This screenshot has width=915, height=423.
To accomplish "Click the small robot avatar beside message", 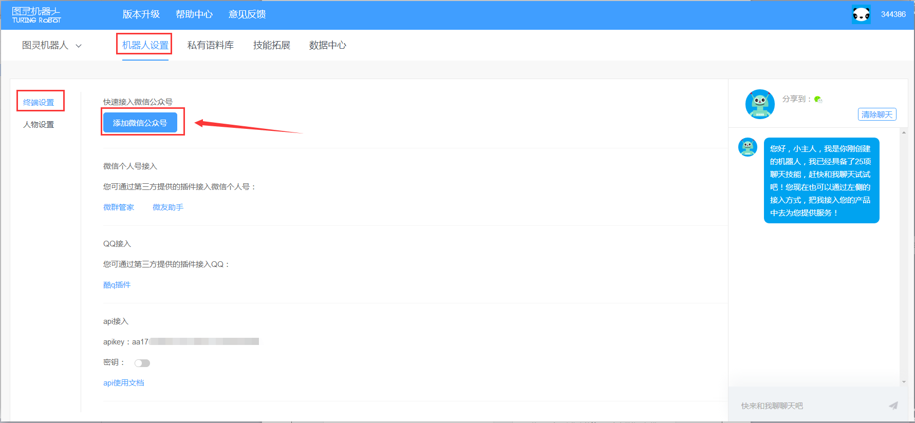I will (x=748, y=147).
